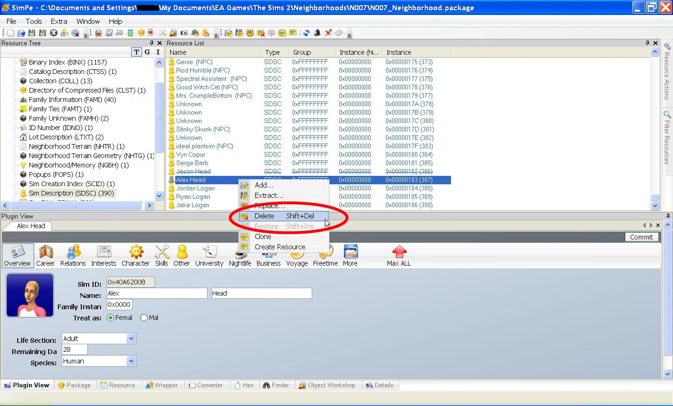Select the Femal radio button
This screenshot has width=673, height=406.
110,318
